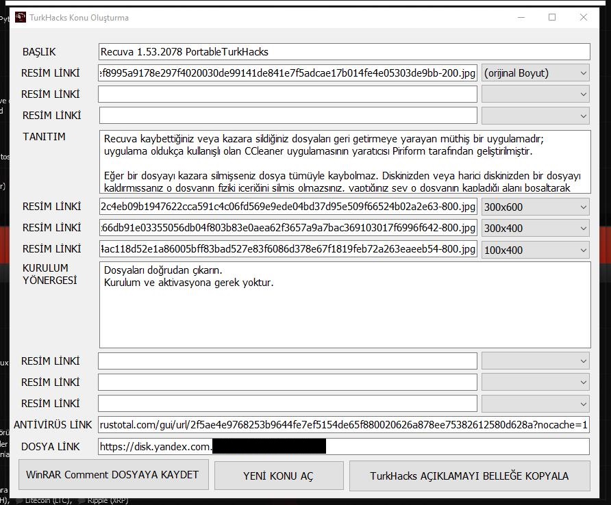The image size is (611, 505).
Task: Minimize the TurkHacks Konu Oluşturma window
Action: [521, 18]
